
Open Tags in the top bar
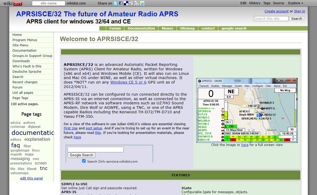267,3
